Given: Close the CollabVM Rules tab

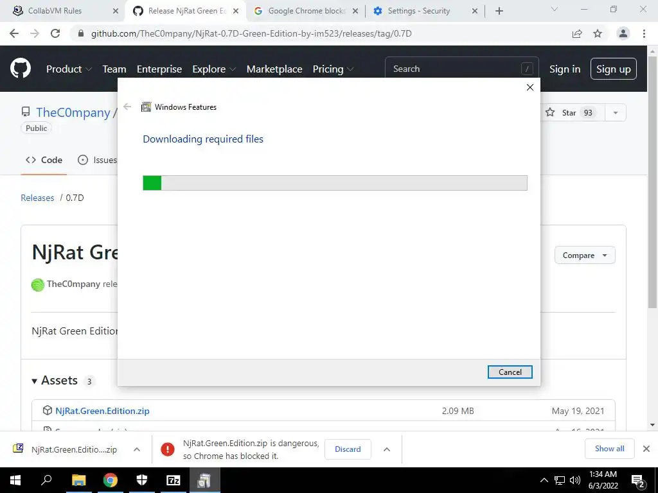Looking at the screenshot, I should click(116, 11).
